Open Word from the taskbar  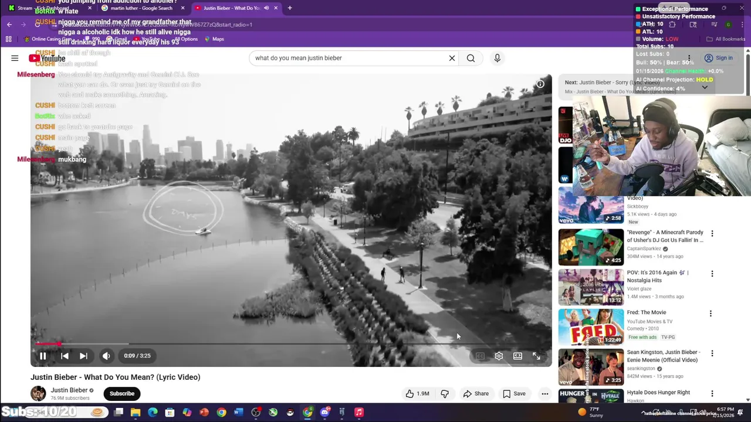pos(238,413)
